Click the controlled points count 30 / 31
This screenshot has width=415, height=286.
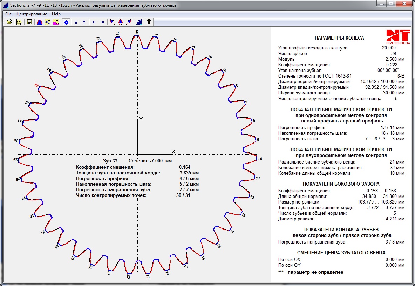point(183,195)
